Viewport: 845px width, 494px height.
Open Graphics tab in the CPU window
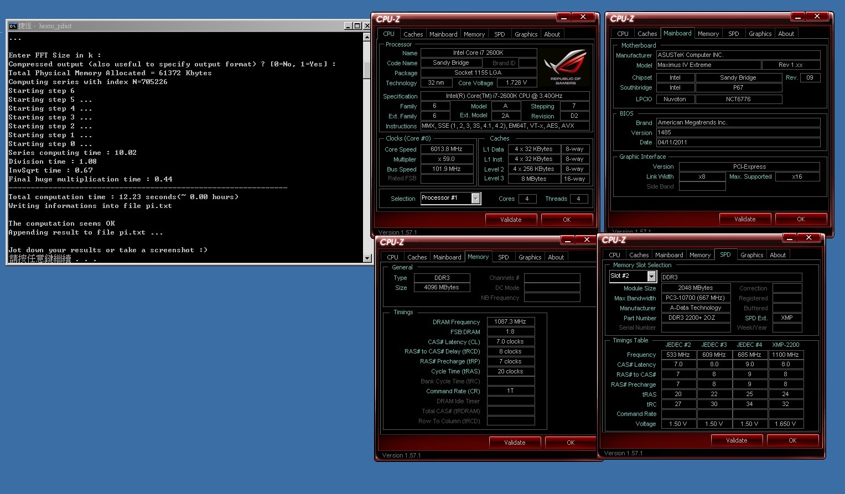click(x=526, y=34)
